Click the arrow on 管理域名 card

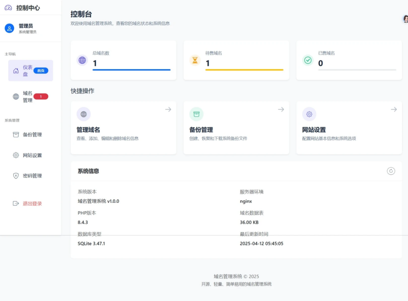pos(168,109)
